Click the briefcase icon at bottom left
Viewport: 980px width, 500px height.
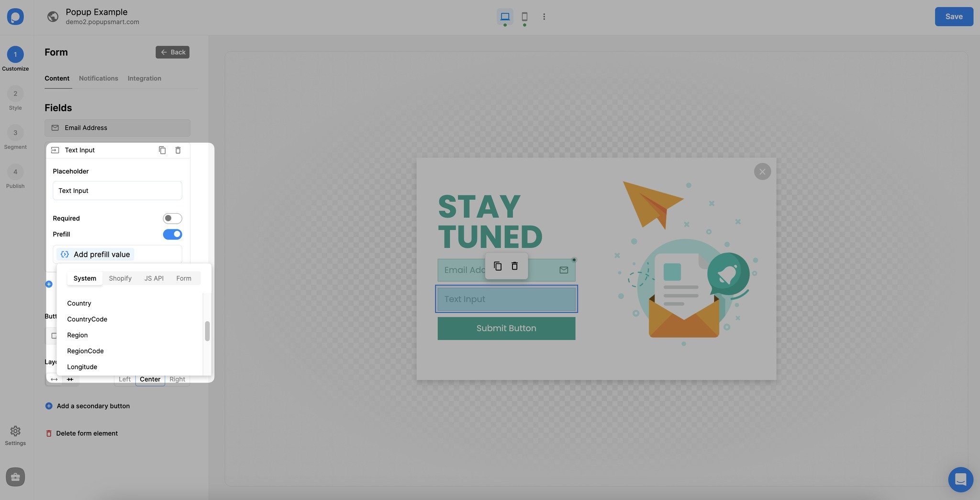click(x=15, y=477)
